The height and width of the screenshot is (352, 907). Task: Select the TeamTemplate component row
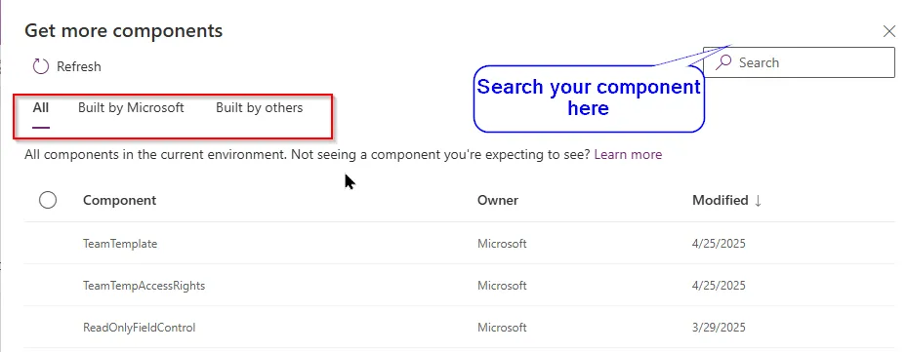tap(459, 244)
